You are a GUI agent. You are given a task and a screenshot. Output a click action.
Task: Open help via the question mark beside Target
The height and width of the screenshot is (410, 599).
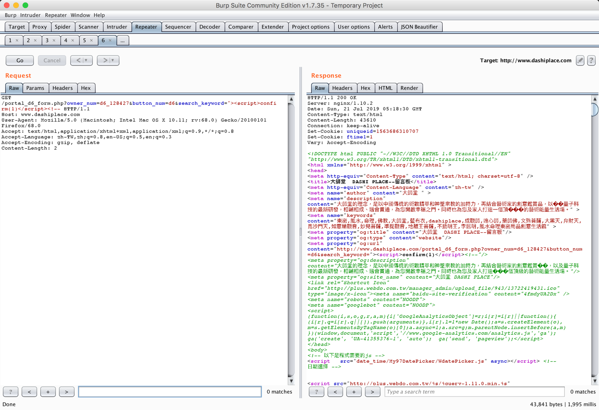[592, 60]
